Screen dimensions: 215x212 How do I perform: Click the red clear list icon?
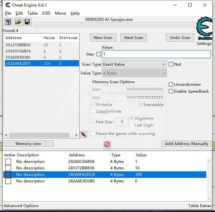pos(107,144)
